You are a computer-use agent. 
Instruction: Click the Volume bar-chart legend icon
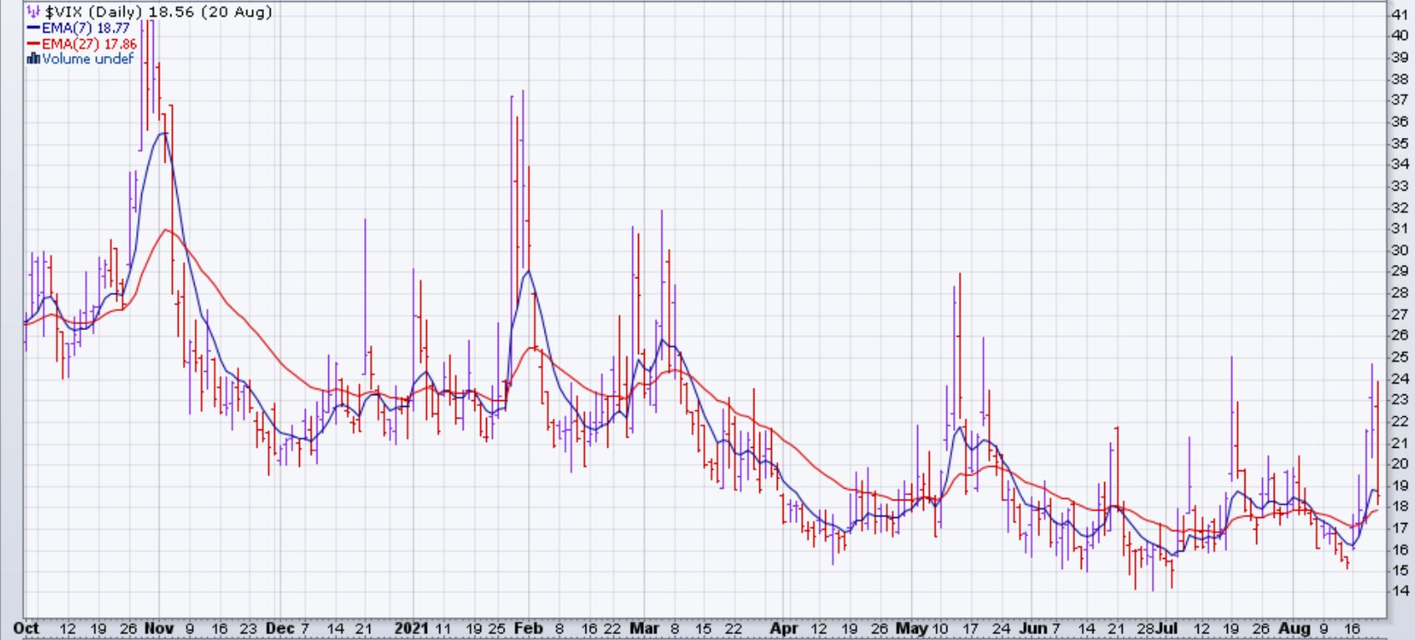point(33,58)
